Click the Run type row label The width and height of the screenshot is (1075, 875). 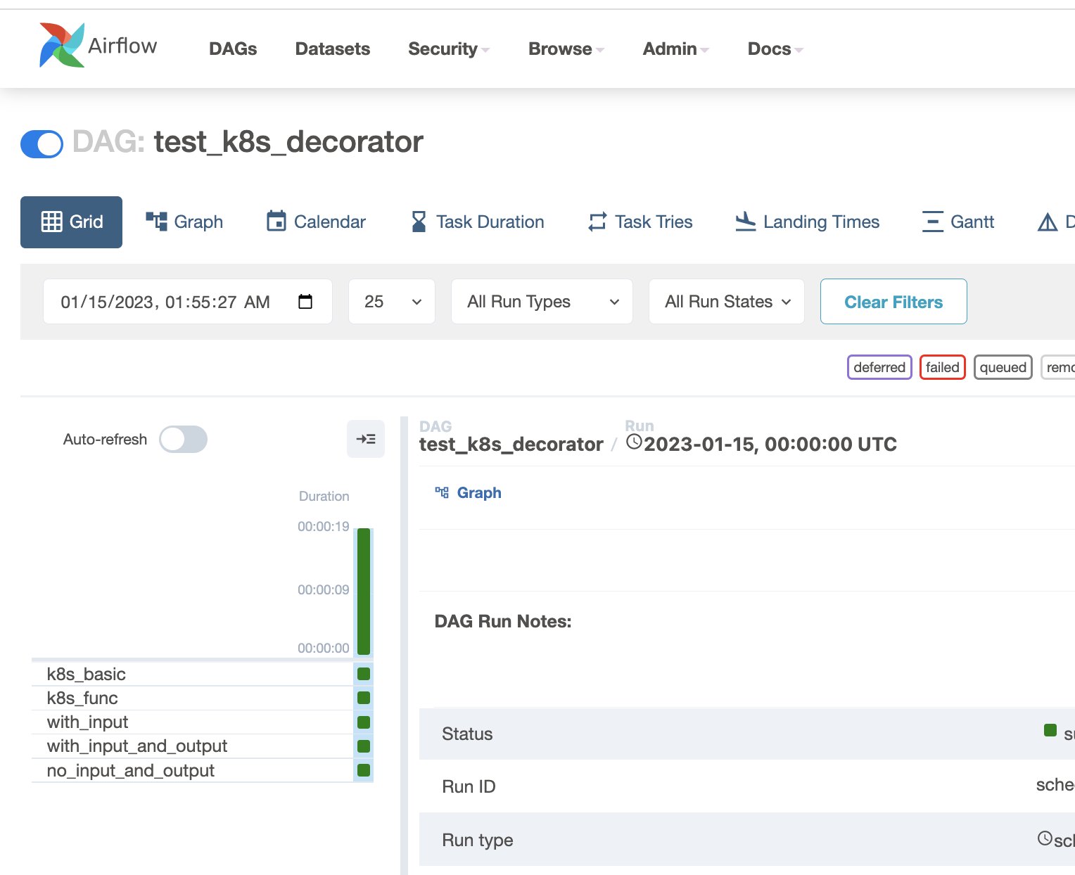click(478, 841)
